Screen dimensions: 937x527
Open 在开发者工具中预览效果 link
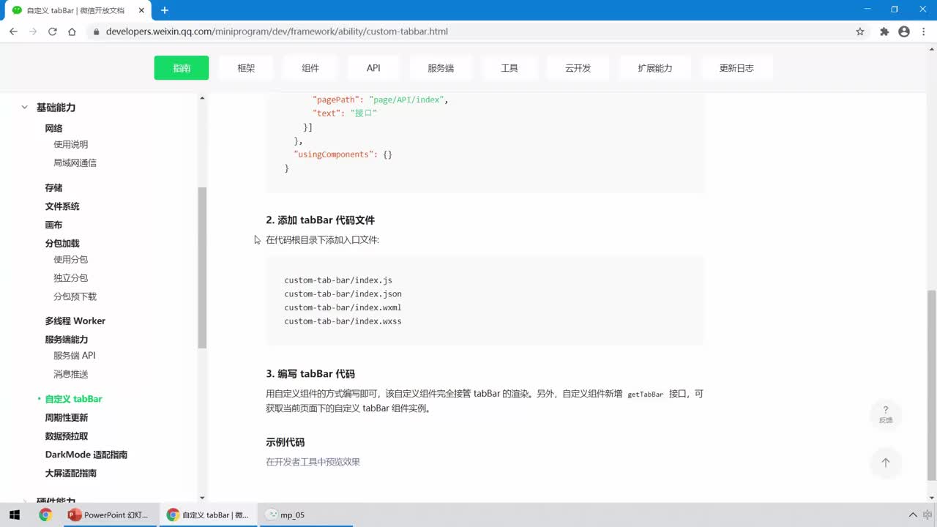313,462
